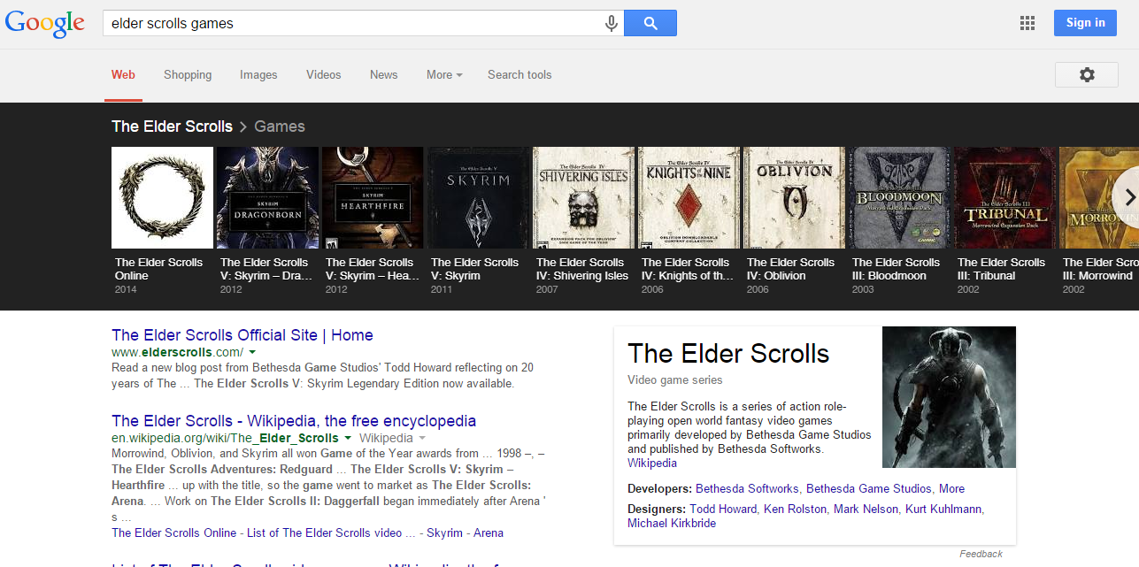Click the voice search microphone icon
Screen dimensions: 1139x567
(611, 24)
